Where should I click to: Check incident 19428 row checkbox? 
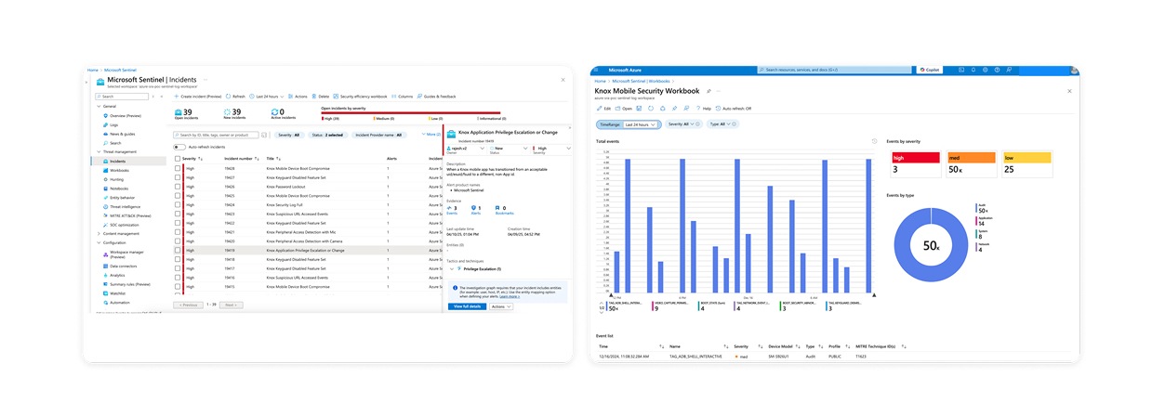[178, 168]
